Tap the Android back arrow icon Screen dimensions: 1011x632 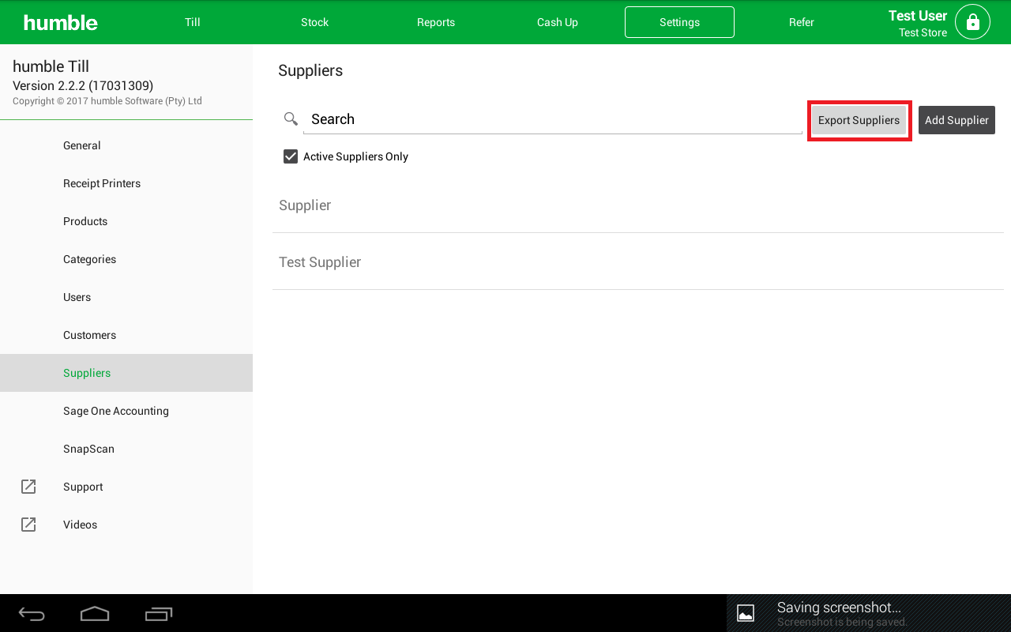(32, 613)
